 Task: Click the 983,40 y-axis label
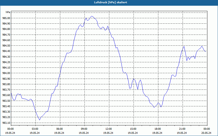click(x=6, y=106)
